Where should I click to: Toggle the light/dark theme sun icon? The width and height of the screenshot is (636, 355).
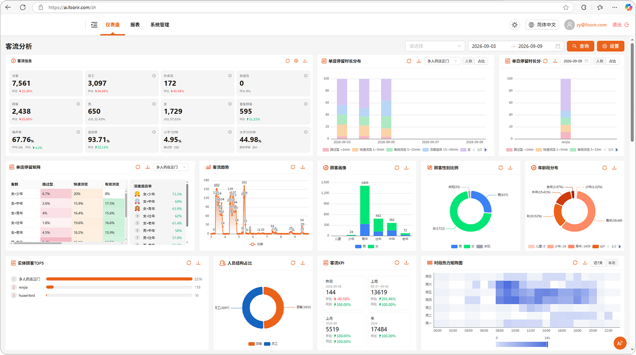pyautogui.click(x=515, y=25)
